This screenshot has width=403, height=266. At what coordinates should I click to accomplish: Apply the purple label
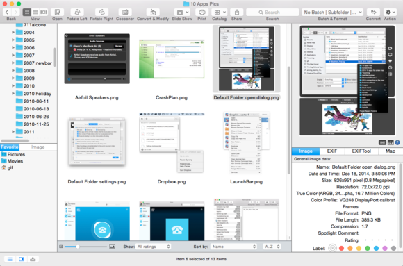pyautogui.click(x=385, y=248)
